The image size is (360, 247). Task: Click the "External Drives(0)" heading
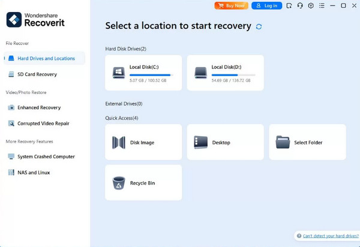point(124,104)
